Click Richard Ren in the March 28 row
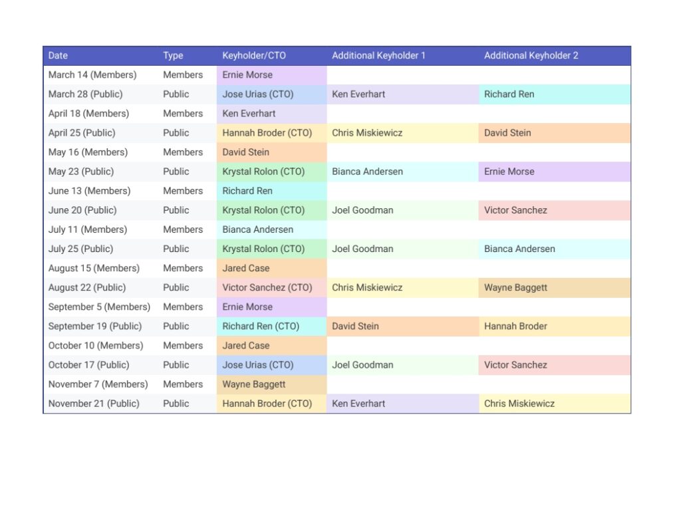Image resolution: width=681 pixels, height=526 pixels. 509,94
